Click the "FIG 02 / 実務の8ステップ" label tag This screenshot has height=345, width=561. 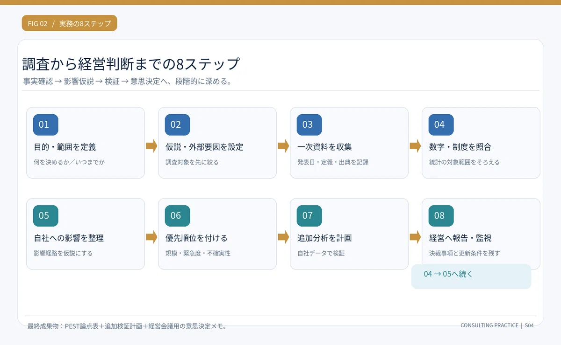pos(69,23)
